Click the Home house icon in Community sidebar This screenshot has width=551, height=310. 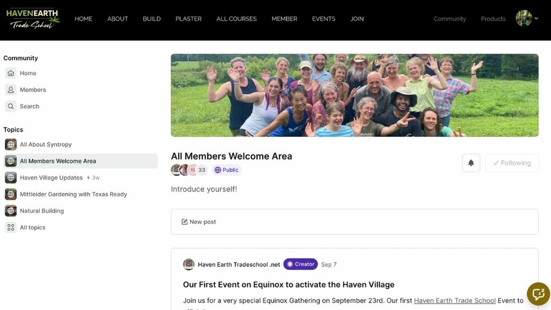[11, 73]
